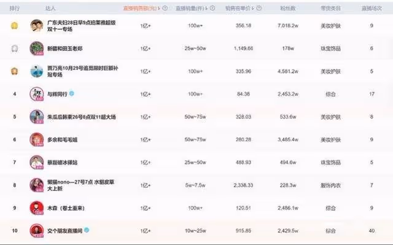Select the 2,486.1w fans count

pos(288,208)
